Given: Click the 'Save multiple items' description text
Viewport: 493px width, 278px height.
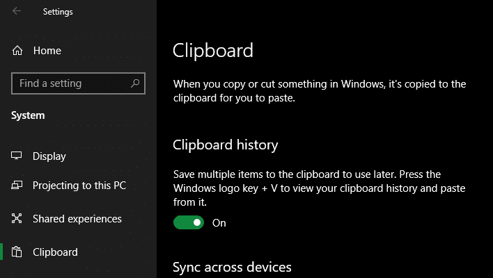Looking at the screenshot, I should (x=319, y=188).
